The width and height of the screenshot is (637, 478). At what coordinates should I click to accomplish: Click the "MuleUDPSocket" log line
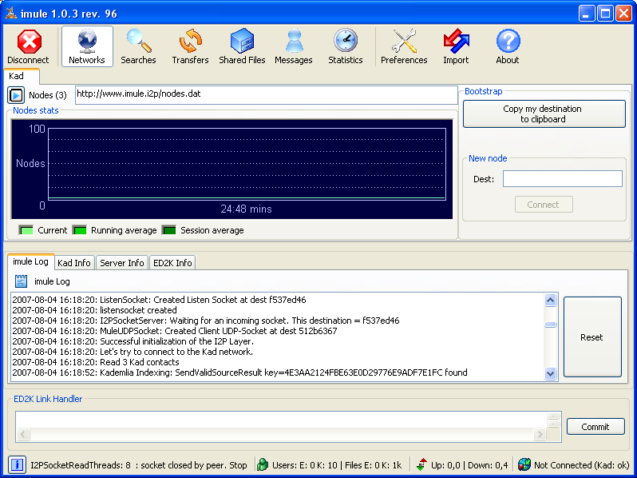pos(175,331)
